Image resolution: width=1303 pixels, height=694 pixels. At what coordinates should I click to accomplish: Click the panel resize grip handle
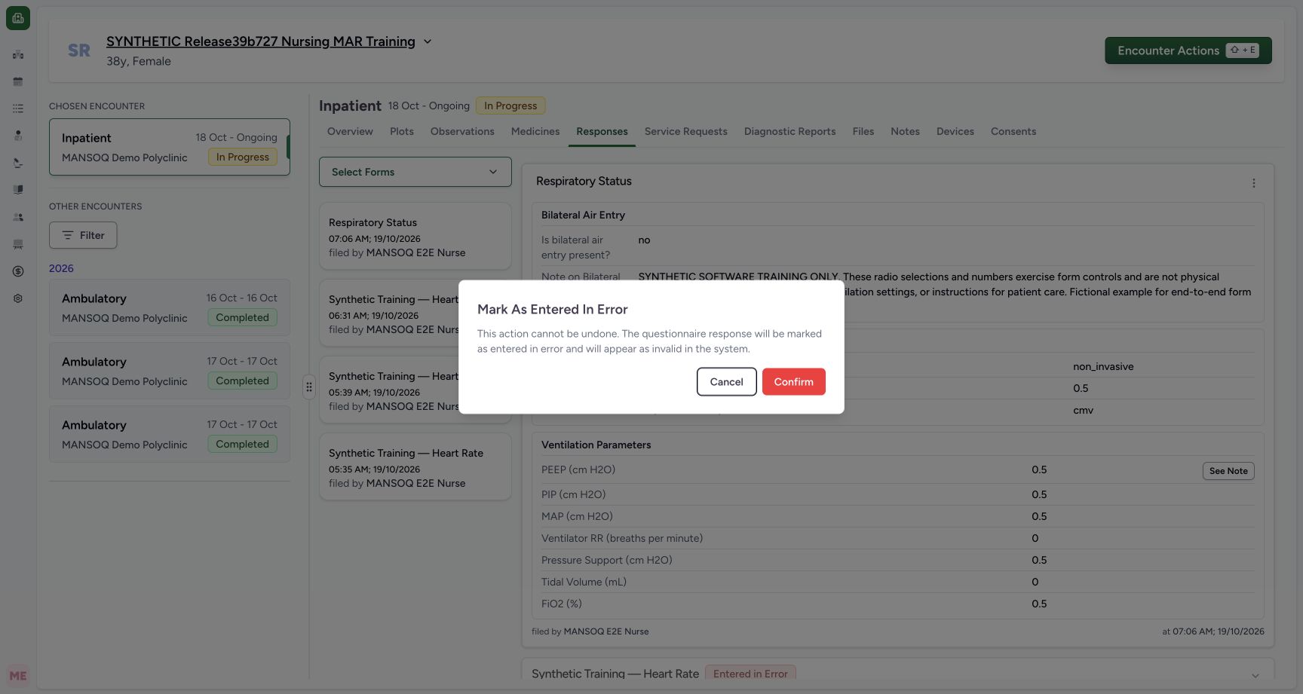coord(309,387)
